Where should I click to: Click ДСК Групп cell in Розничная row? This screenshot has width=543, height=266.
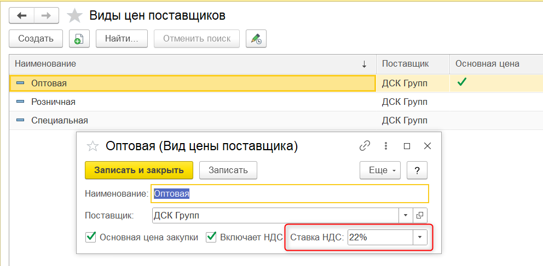click(x=413, y=102)
